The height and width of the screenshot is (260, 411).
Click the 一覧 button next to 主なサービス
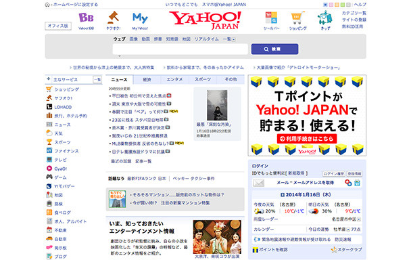tap(97, 80)
